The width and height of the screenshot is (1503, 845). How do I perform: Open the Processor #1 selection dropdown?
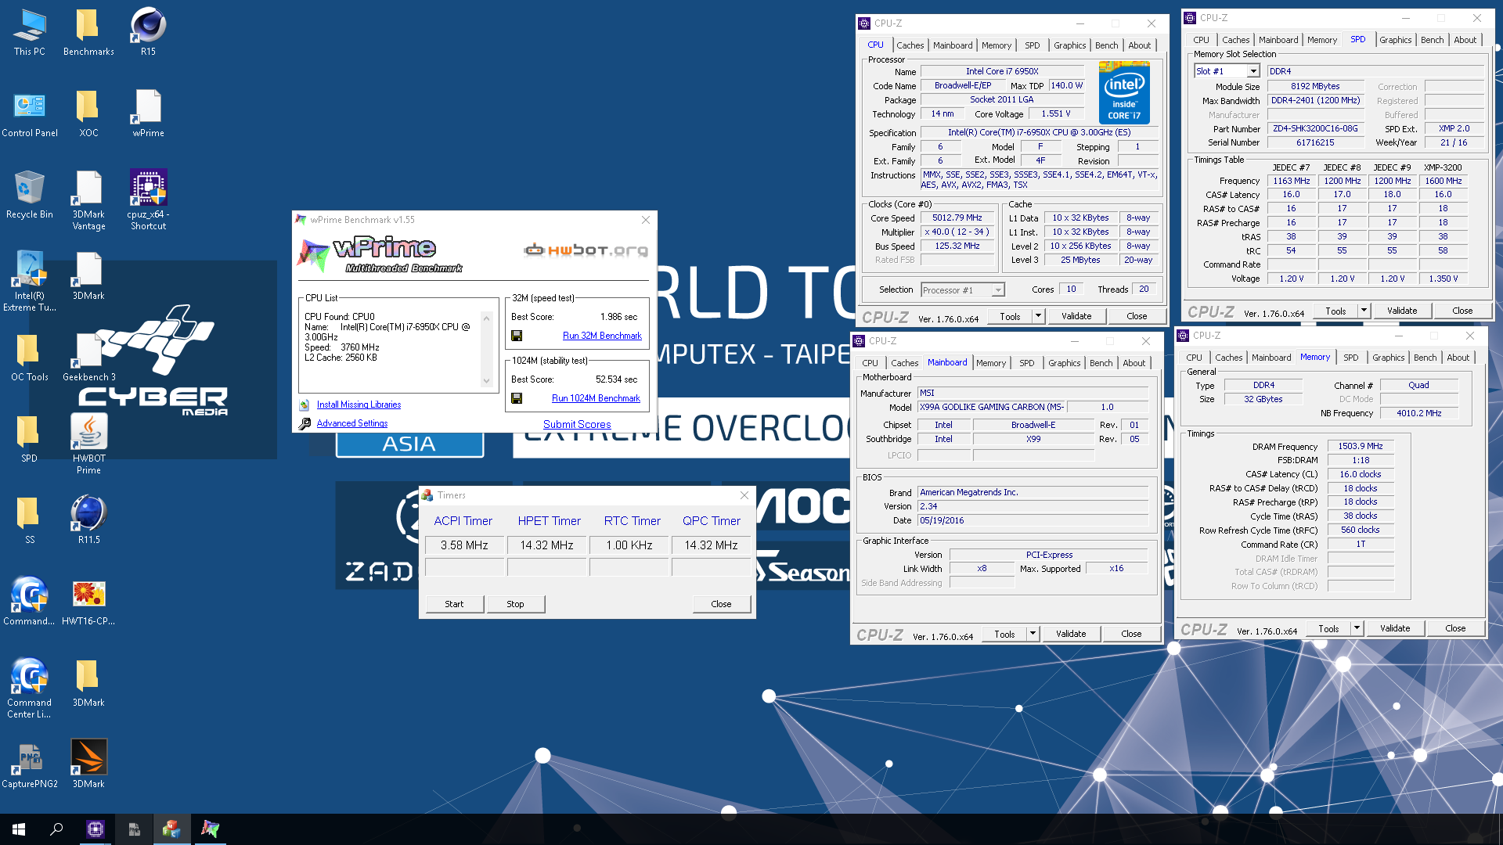tap(998, 290)
